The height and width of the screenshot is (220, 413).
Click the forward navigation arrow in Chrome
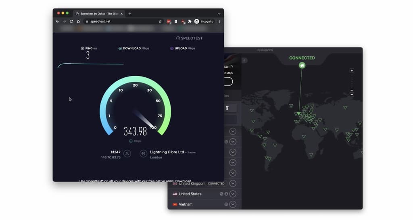[x=64, y=21]
